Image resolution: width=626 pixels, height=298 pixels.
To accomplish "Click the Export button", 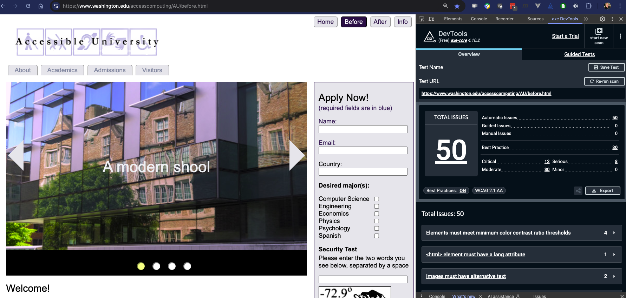I will [603, 191].
